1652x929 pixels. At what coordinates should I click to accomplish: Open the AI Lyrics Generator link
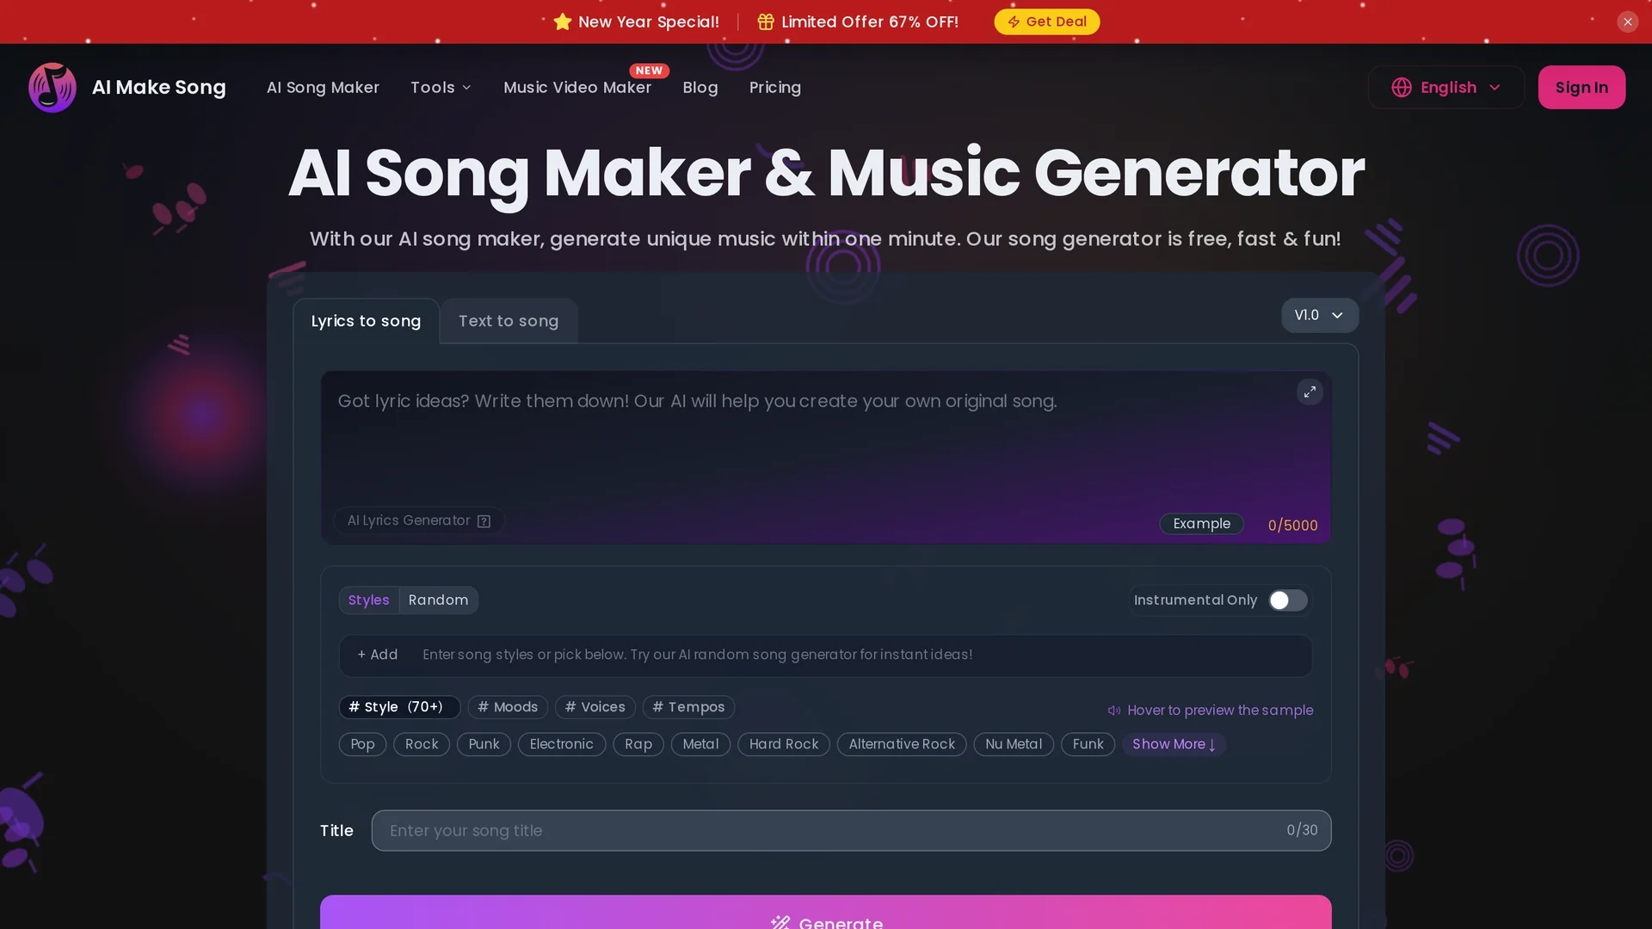click(419, 520)
